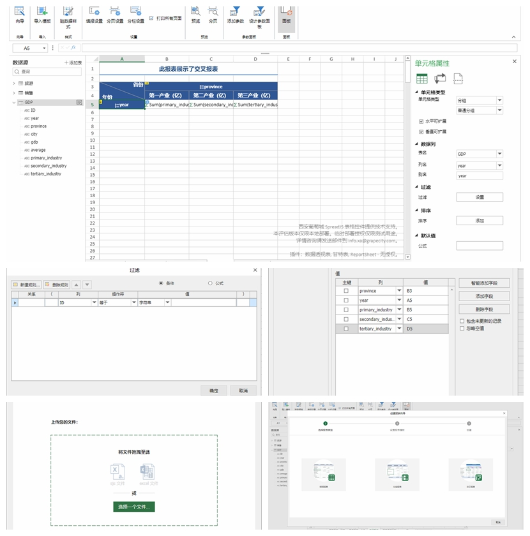530x536 pixels.
Task: Open the 向导 (Wizard) tool
Action: click(19, 15)
